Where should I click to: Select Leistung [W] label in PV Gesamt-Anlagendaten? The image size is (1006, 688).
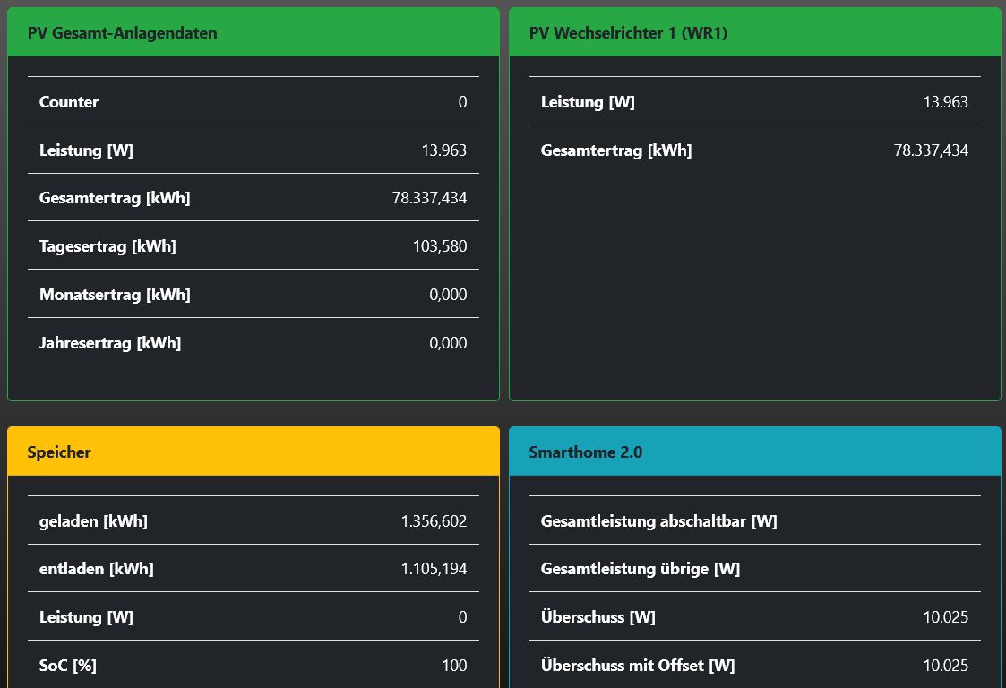[86, 150]
